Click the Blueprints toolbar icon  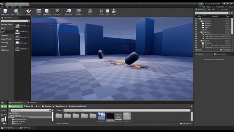[x=68, y=11]
